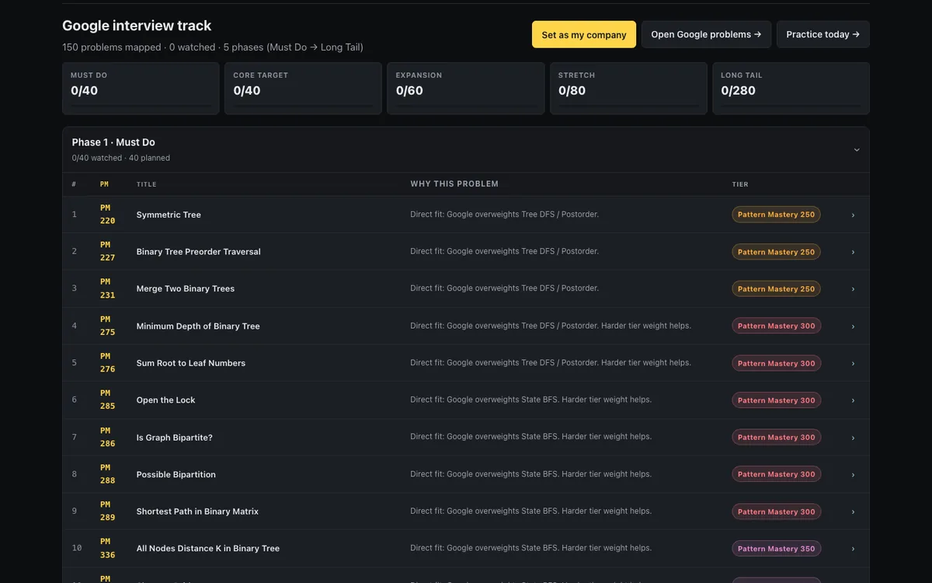Select the Must Do phase card

pyautogui.click(x=141, y=89)
